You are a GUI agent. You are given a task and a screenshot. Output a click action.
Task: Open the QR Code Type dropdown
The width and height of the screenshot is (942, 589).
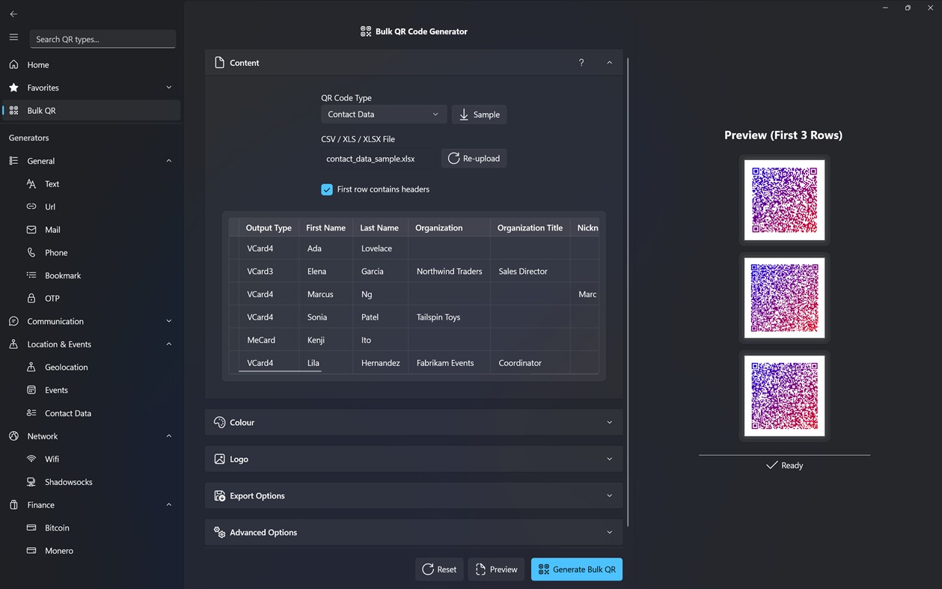[383, 114]
